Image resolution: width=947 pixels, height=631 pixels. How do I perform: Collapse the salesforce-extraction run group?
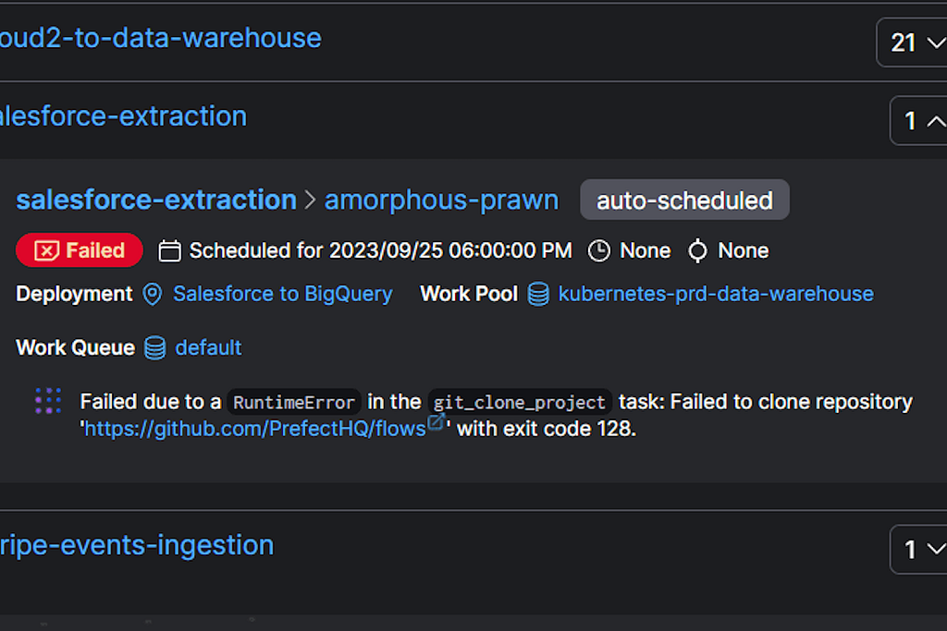920,121
